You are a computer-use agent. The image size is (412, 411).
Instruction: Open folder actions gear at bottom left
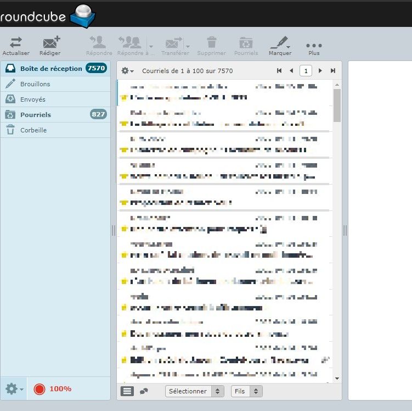pos(14,389)
